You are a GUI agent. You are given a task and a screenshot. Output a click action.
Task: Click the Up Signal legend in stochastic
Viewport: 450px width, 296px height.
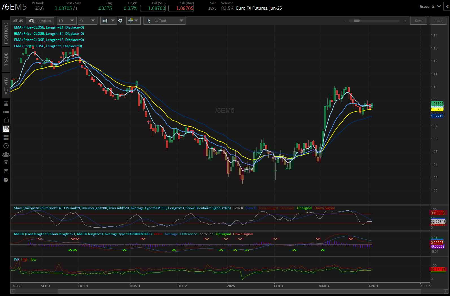pos(304,208)
